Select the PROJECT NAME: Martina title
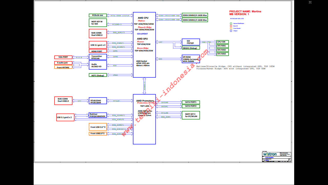 245,12
